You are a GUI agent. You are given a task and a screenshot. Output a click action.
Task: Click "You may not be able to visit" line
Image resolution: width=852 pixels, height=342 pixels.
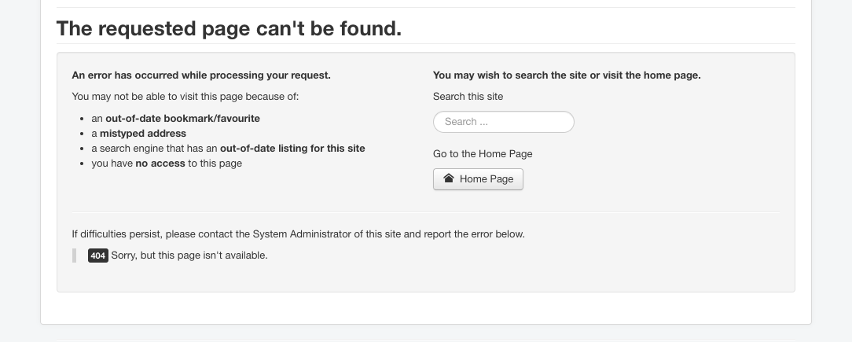pos(185,97)
